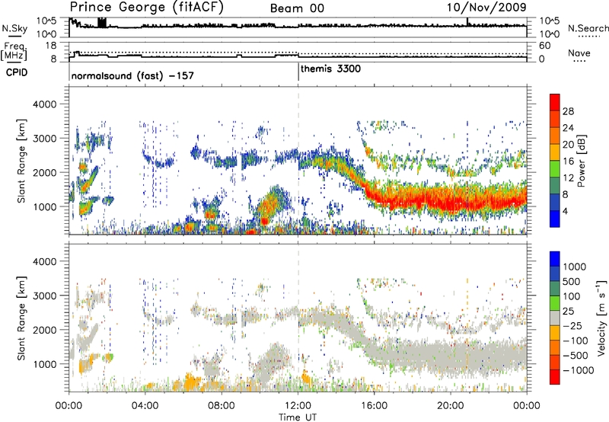Click the "60" tick on the Nave axis
Screen dimensions: 609x422
click(x=545, y=46)
